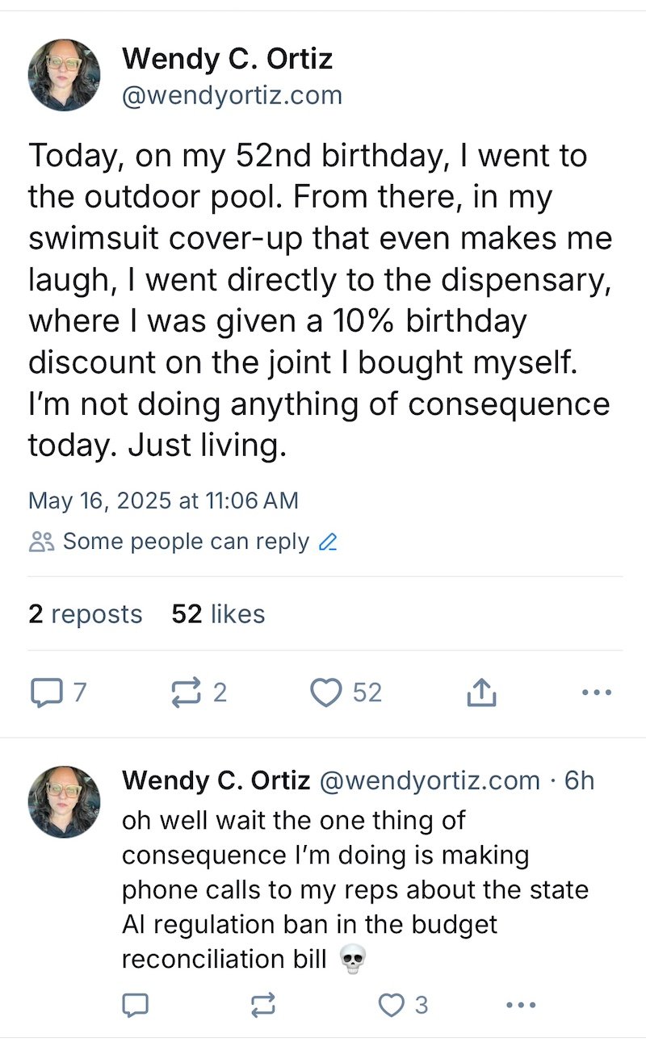Repost the birthday pool post
646x1046 pixels.
coord(187,692)
